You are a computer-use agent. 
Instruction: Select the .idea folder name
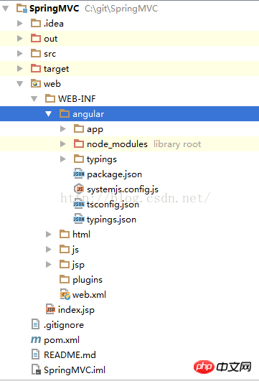[54, 24]
